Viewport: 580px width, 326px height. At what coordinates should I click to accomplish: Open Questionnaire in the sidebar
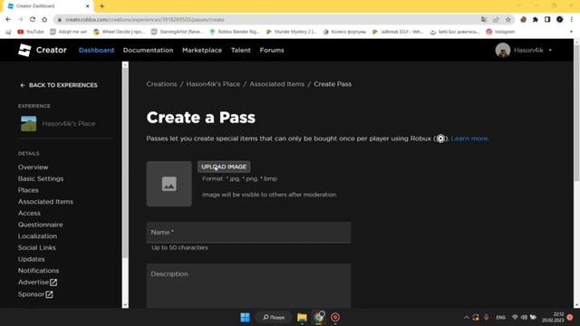(40, 225)
